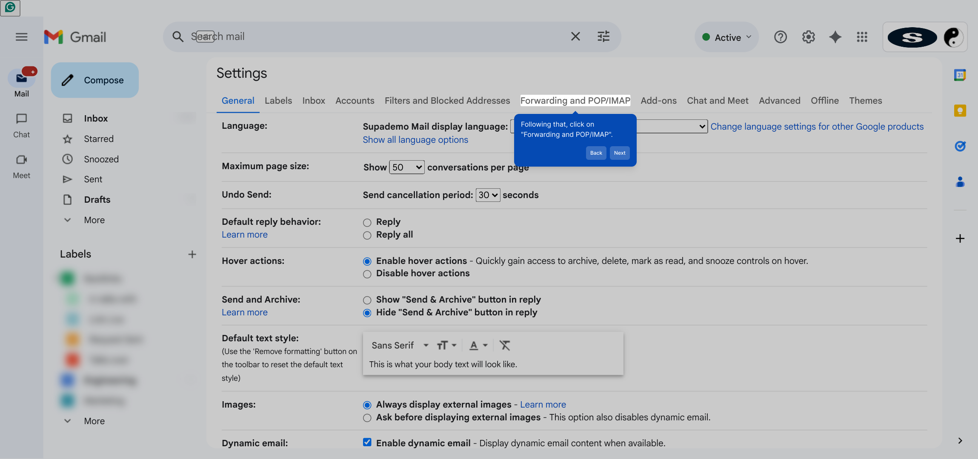Viewport: 978px width, 459px height.
Task: Open the Active status dropdown
Action: click(x=726, y=37)
